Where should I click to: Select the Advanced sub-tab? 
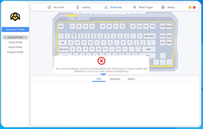(115, 79)
